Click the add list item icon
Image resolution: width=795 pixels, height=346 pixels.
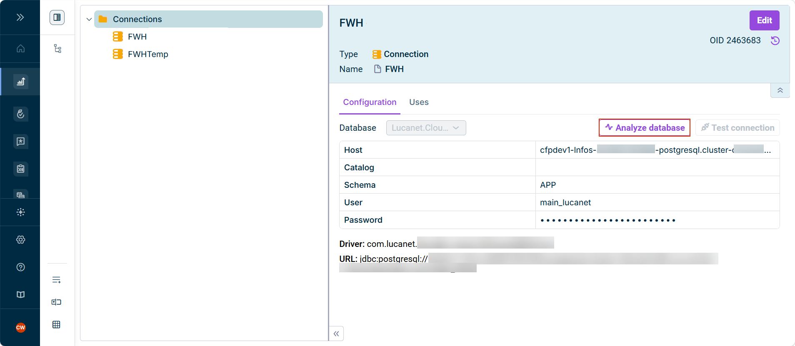pyautogui.click(x=57, y=280)
